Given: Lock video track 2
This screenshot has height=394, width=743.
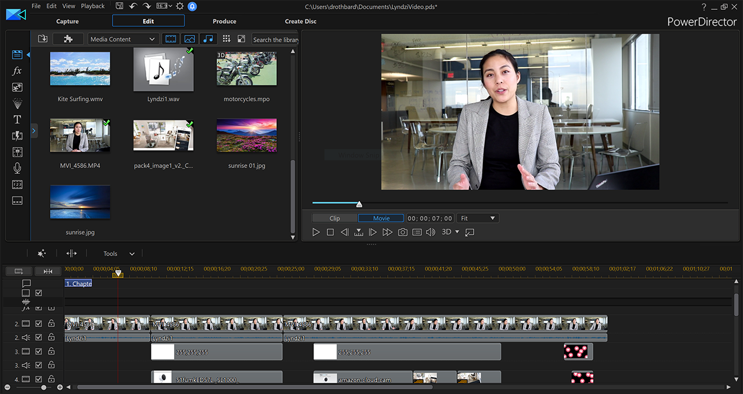Looking at the screenshot, I should pyautogui.click(x=51, y=323).
